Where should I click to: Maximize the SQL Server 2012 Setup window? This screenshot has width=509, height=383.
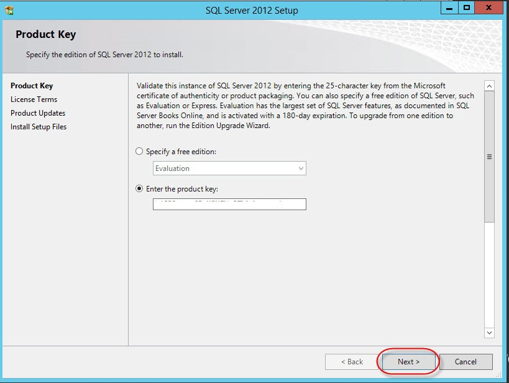click(x=467, y=8)
